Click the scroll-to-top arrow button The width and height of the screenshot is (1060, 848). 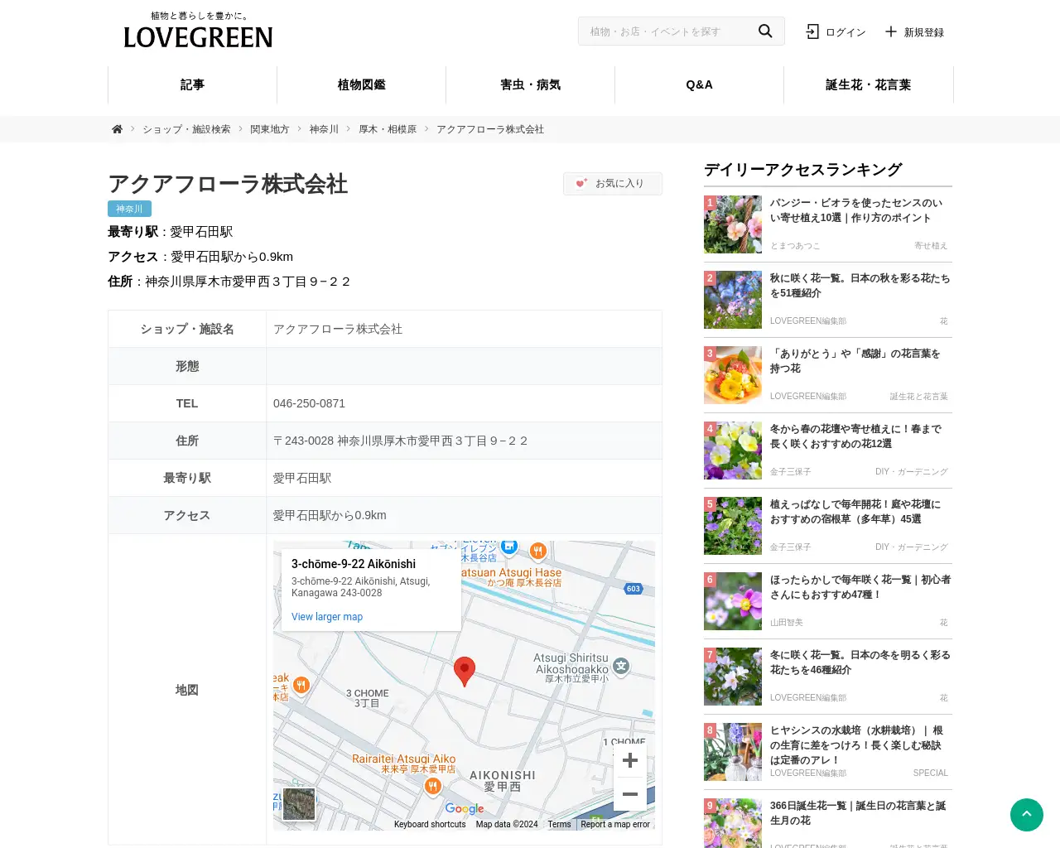pos(1027,815)
